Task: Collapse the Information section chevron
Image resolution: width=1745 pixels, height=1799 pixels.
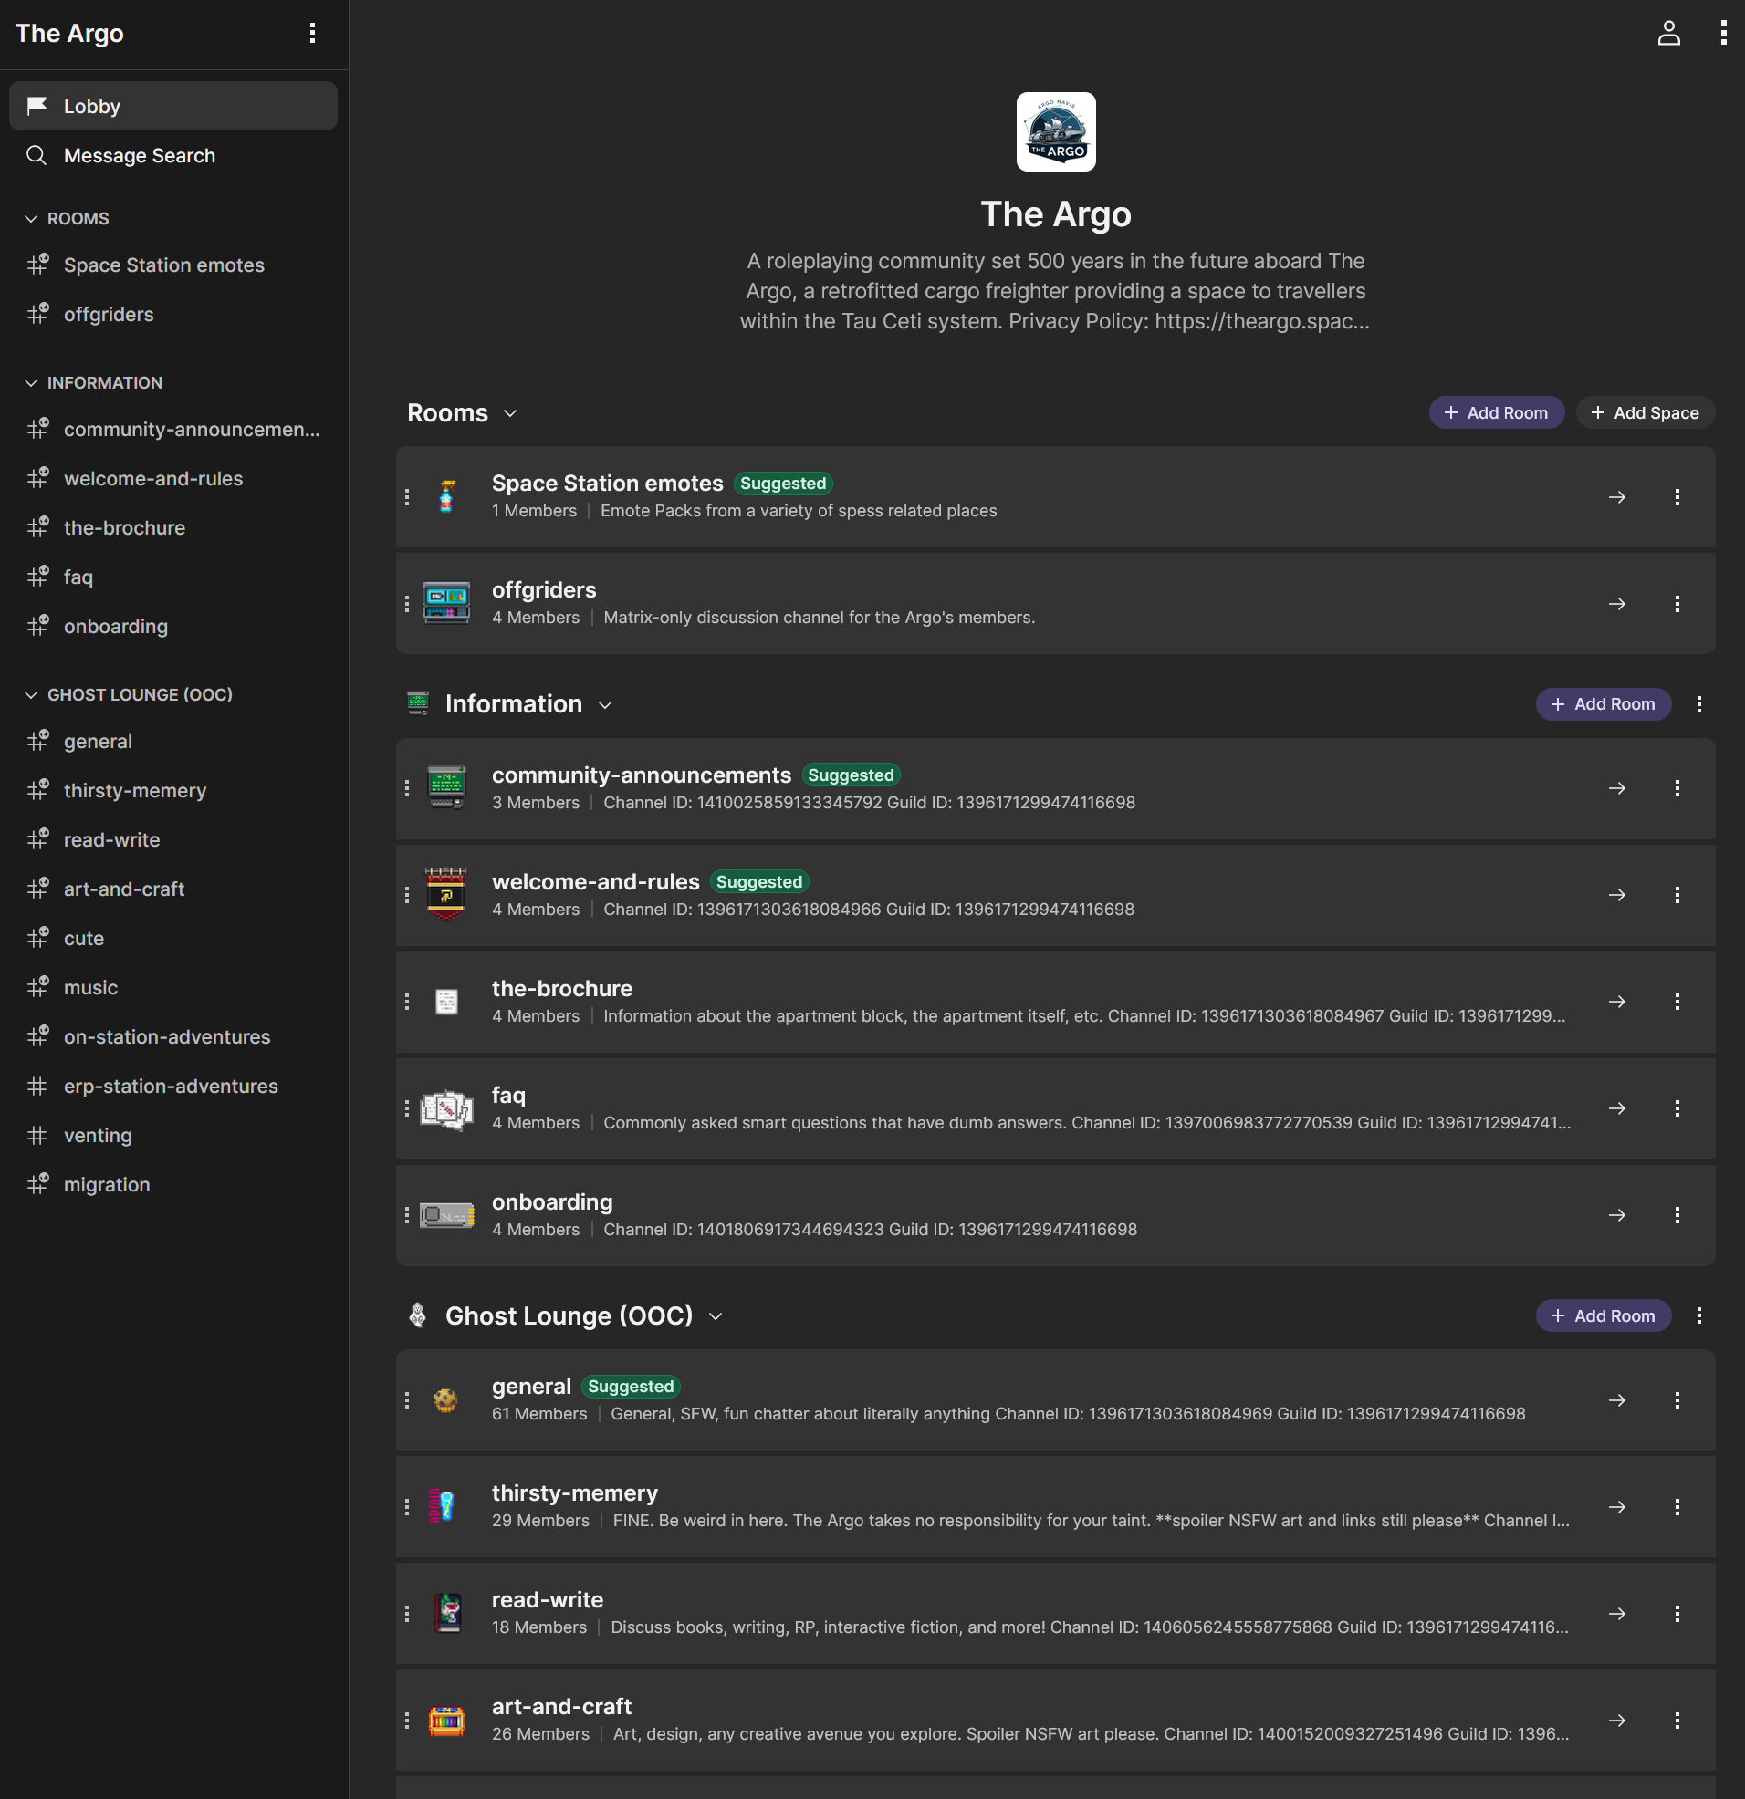Action: (x=605, y=705)
